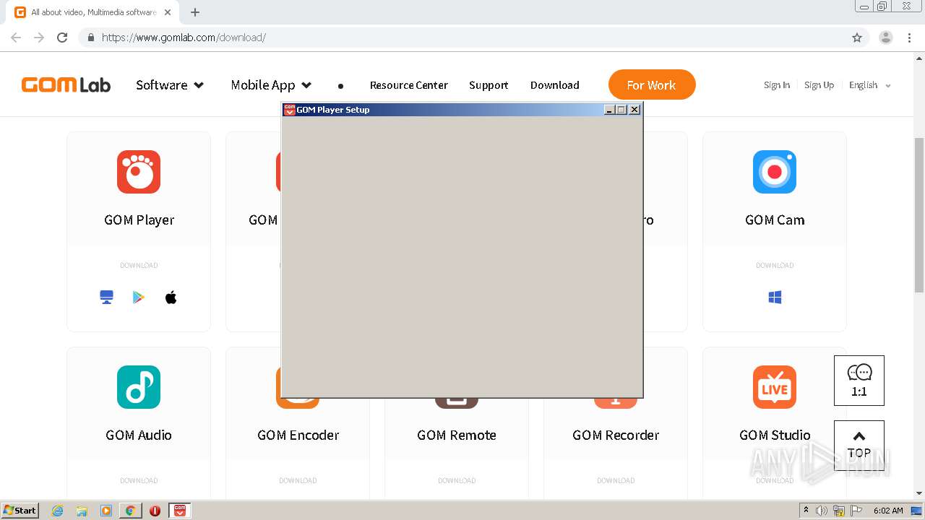Get GOM Player for Apple devices
This screenshot has height=520, width=925.
[x=171, y=298]
